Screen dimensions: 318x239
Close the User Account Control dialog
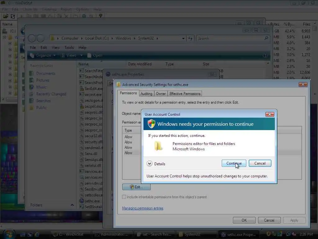click(270, 115)
